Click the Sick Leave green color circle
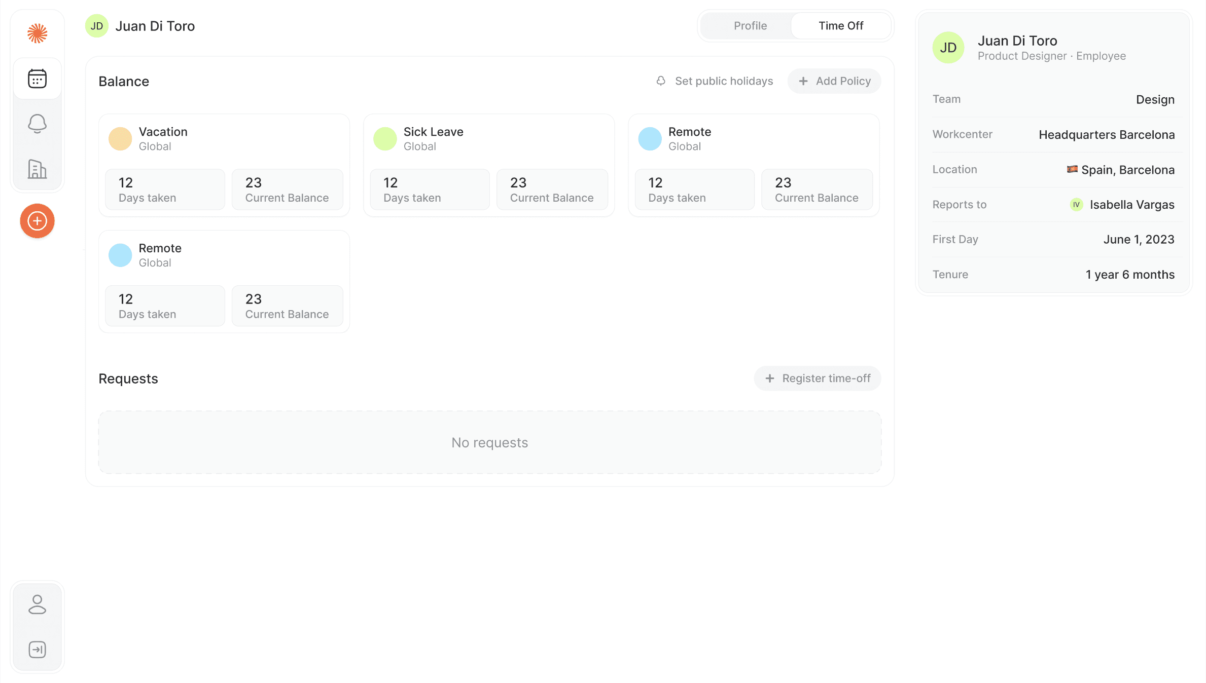 click(x=385, y=139)
